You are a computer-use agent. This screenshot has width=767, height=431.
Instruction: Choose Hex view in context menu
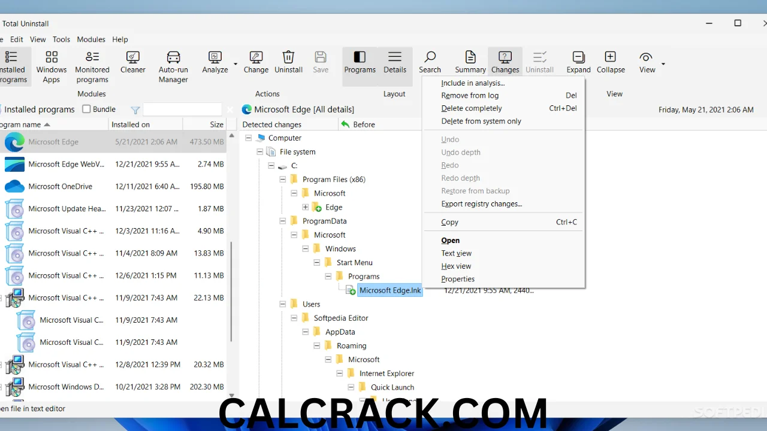[x=503, y=266]
